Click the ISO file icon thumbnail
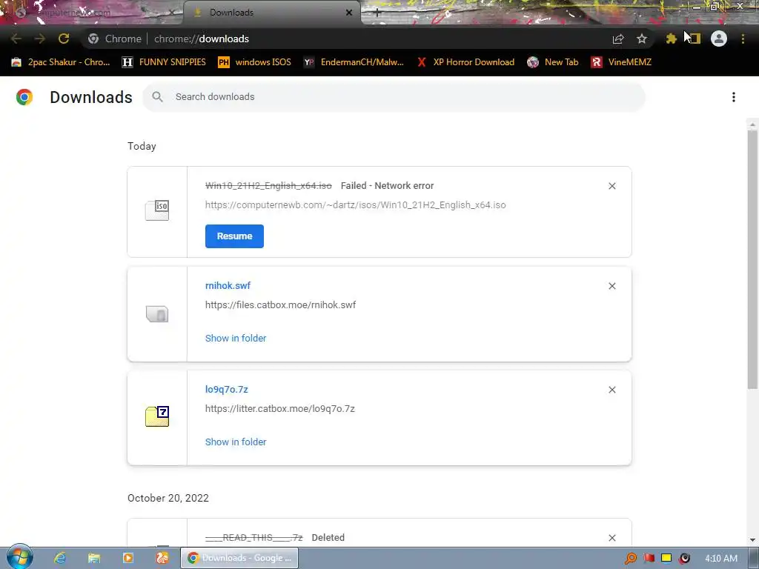 click(157, 210)
